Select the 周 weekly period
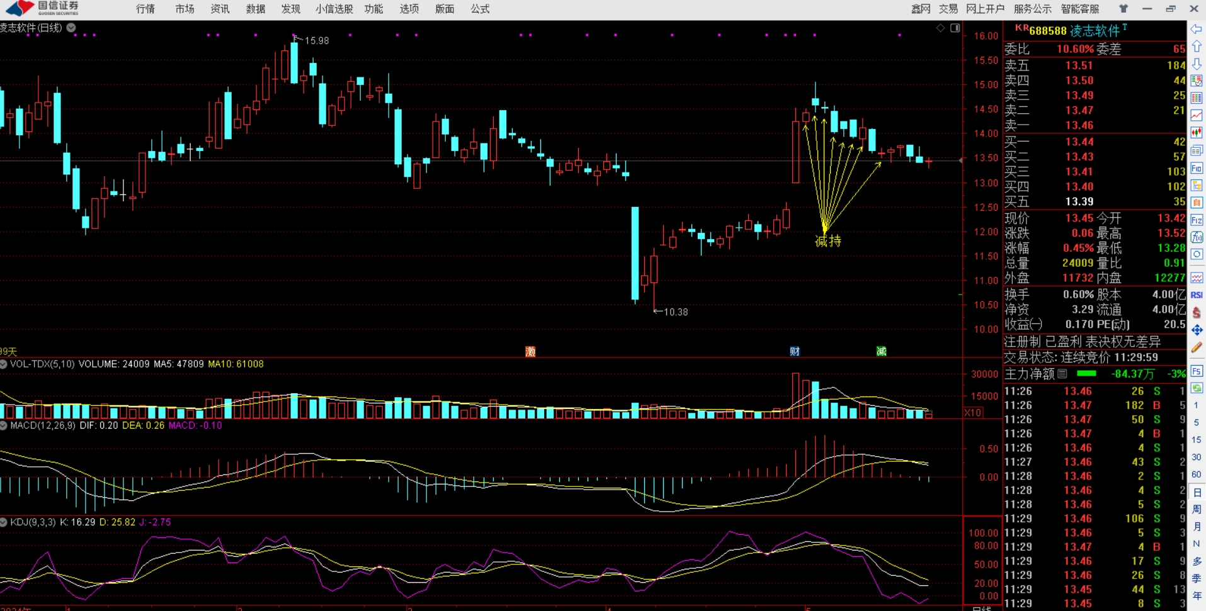 pos(1197,509)
